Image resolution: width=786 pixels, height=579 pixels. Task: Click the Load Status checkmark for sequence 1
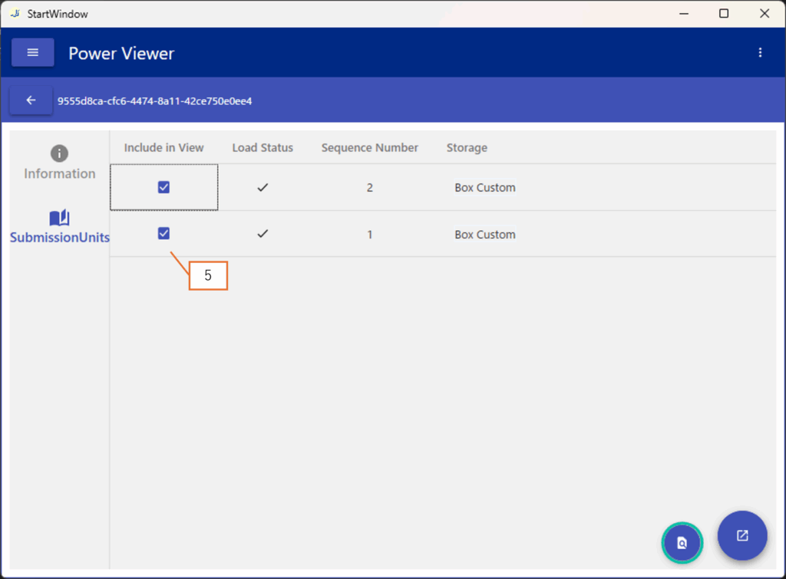tap(263, 234)
